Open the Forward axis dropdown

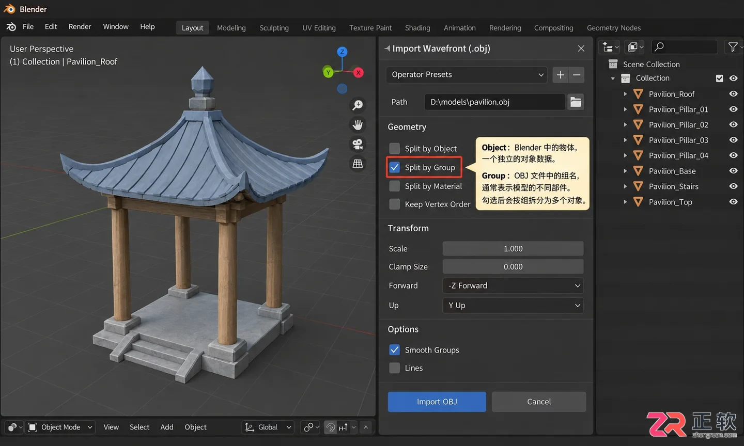click(x=513, y=285)
